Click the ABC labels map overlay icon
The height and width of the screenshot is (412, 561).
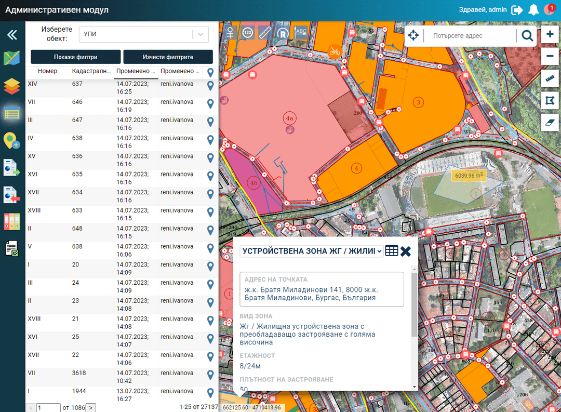pos(301,33)
